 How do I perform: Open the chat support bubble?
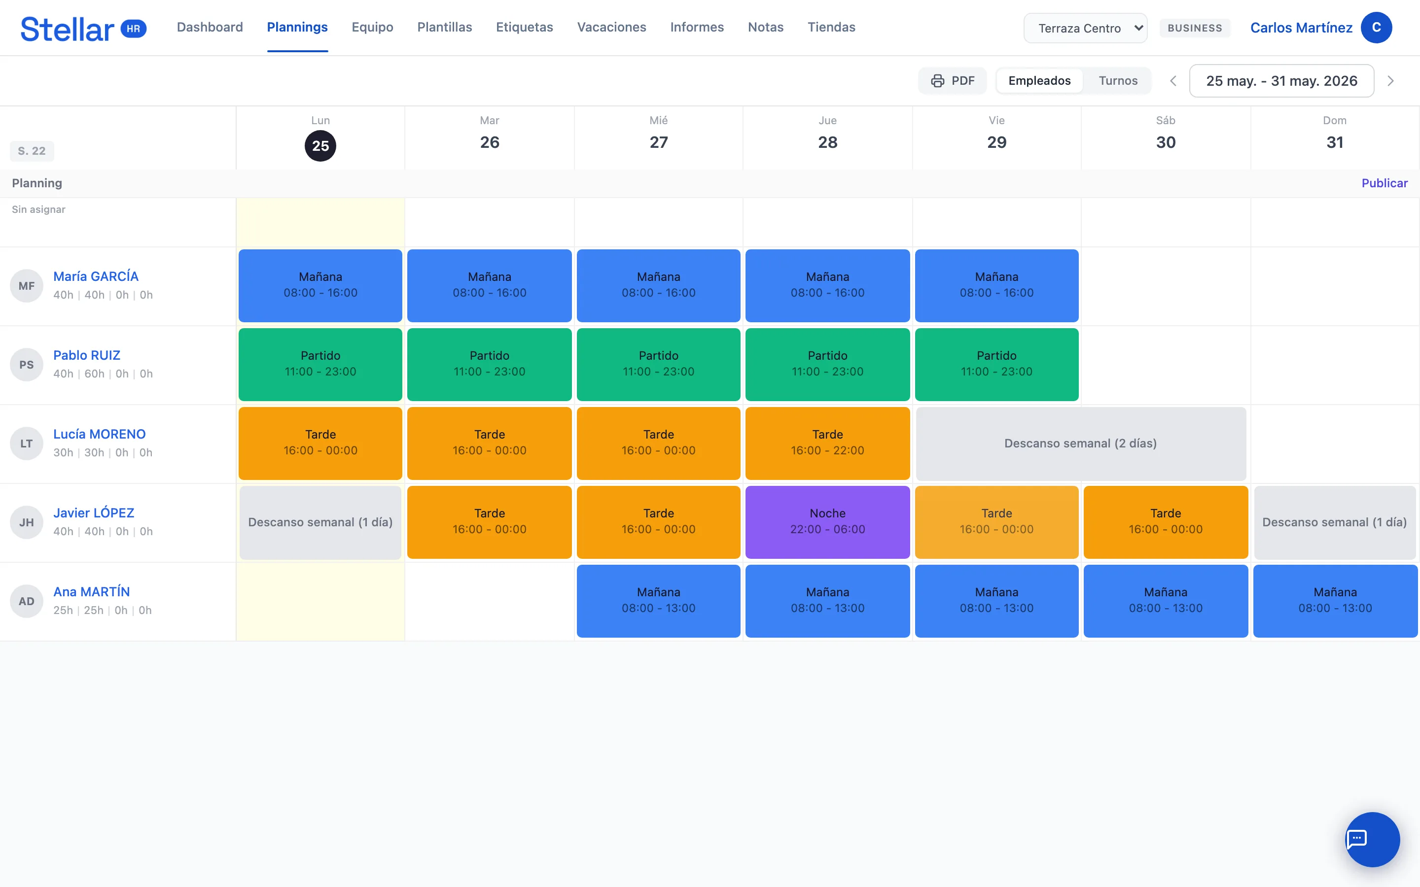tap(1372, 839)
